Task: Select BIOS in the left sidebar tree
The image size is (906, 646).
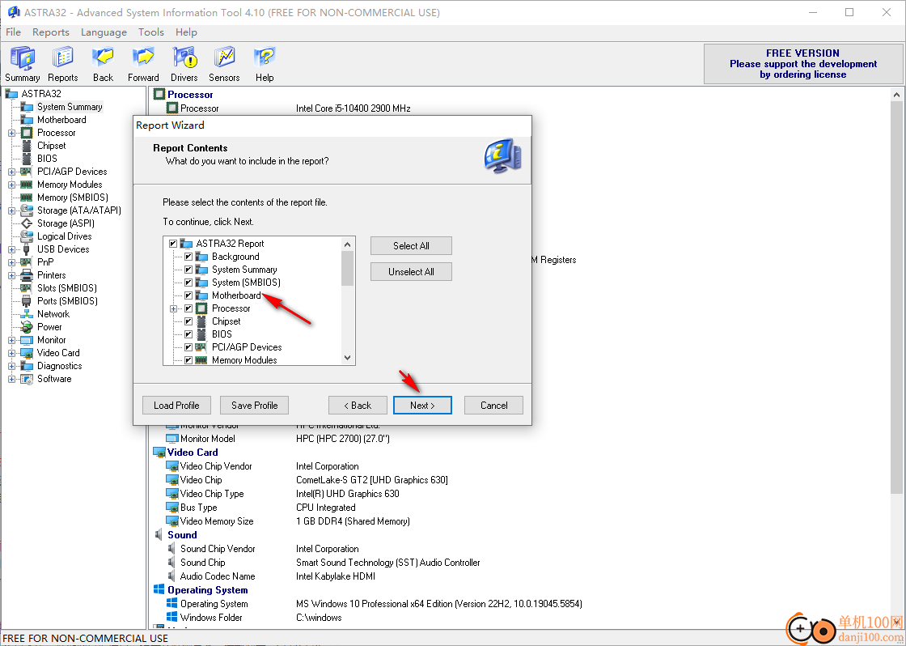Action: tap(47, 159)
